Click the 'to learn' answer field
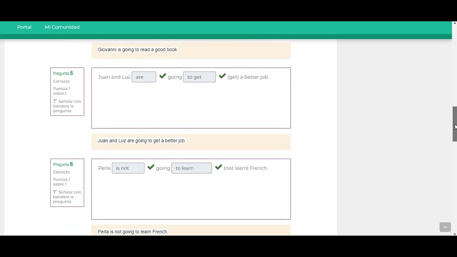The height and width of the screenshot is (257, 457). [192, 168]
